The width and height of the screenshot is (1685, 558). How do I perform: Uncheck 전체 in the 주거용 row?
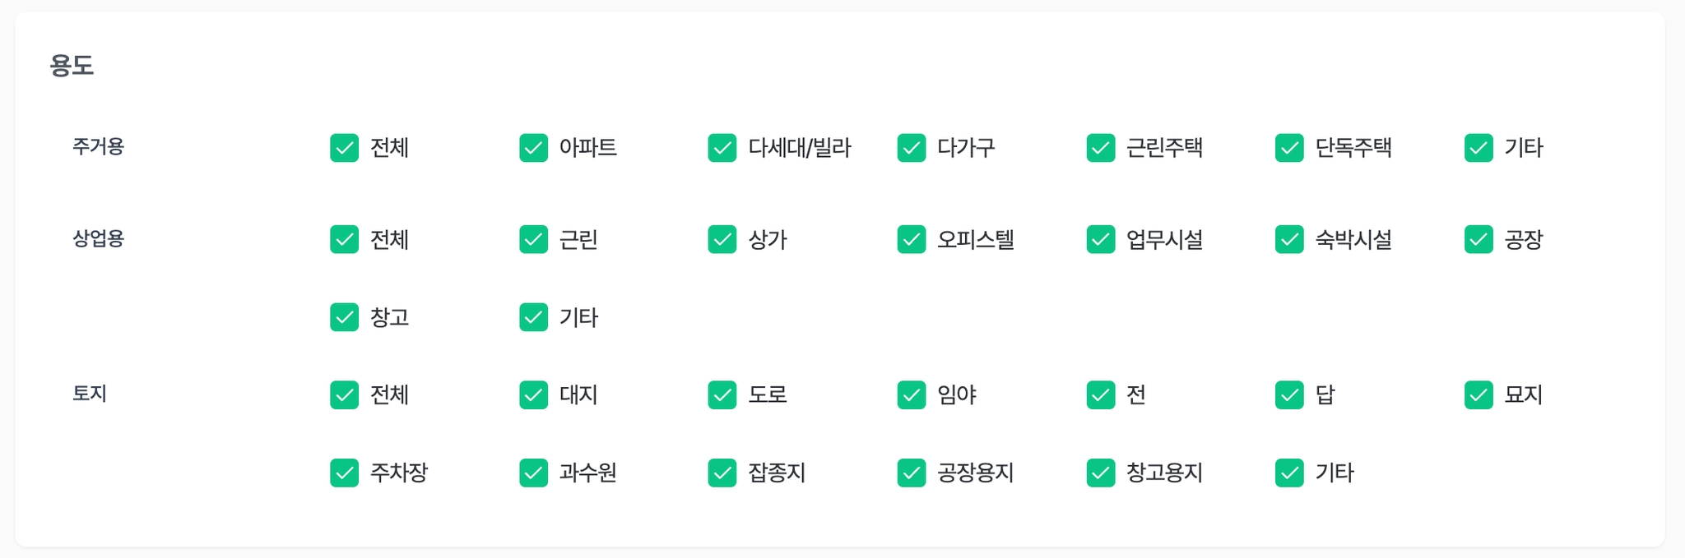(x=344, y=148)
